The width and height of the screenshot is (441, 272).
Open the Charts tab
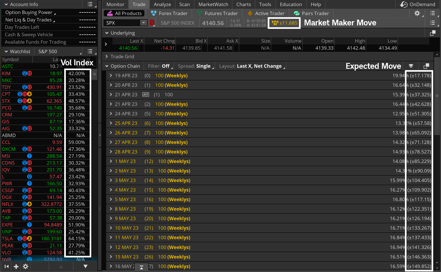pos(244,4)
